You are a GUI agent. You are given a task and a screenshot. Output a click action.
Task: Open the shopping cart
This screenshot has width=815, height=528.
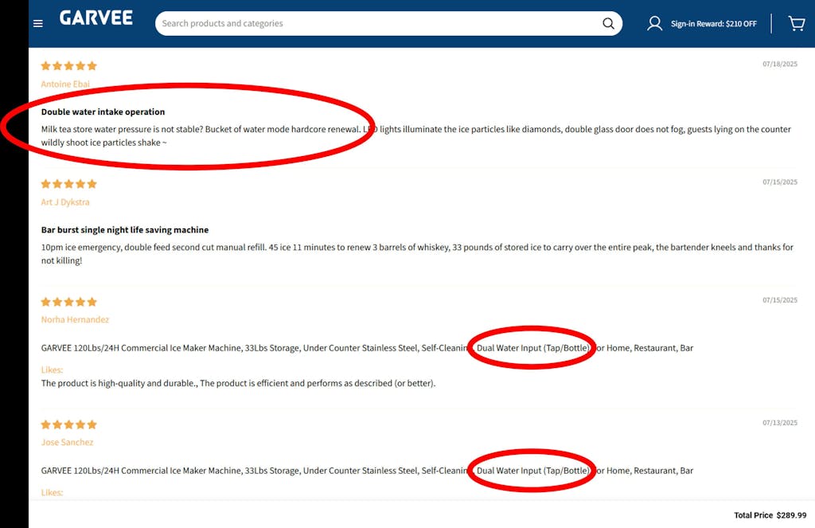point(796,24)
